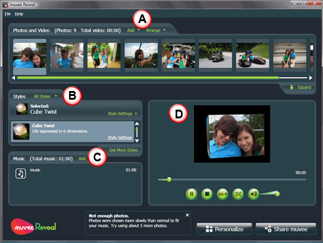Click the 00:05 preview time label
The height and width of the screenshot is (243, 323).
[x=301, y=173]
